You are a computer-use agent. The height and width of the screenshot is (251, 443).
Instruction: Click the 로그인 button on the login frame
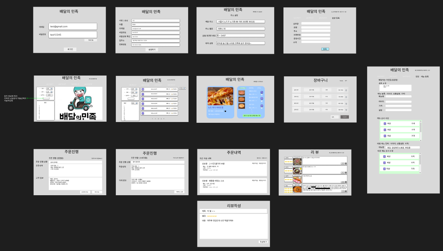70,49
